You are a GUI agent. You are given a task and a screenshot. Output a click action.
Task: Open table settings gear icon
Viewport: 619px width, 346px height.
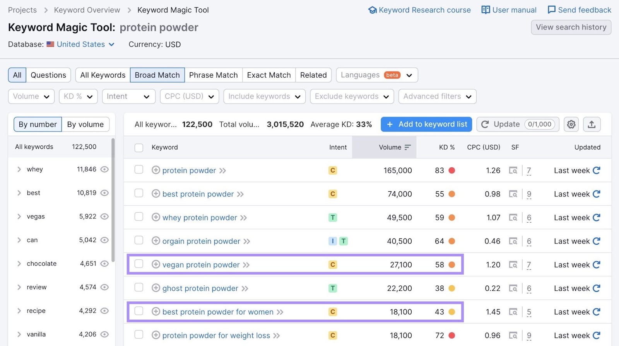tap(571, 124)
